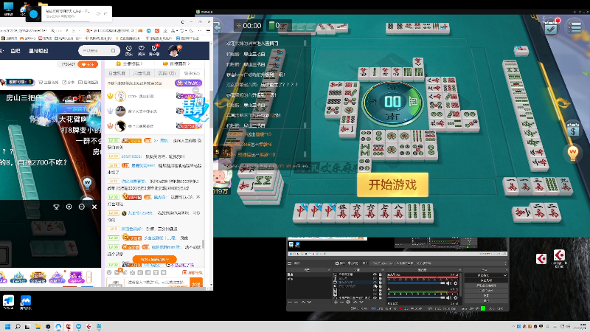590x332 pixels.
Task: Toggle the 屏蔽特效 block effects option in the chat
Action: point(192,272)
